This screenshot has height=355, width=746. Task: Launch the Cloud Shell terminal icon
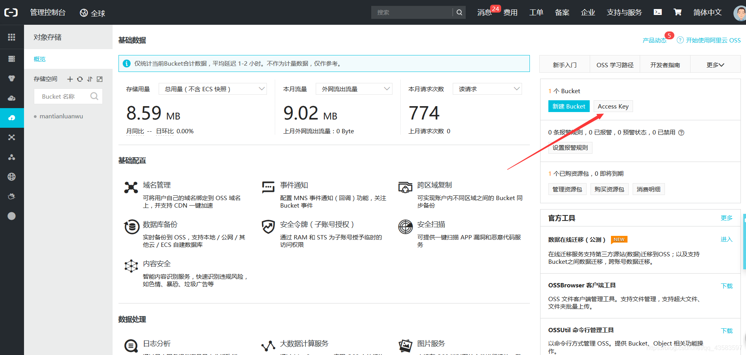657,12
